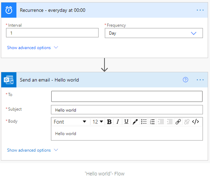Open the Frequency dropdown set to Day
210x177 pixels.
(154, 33)
